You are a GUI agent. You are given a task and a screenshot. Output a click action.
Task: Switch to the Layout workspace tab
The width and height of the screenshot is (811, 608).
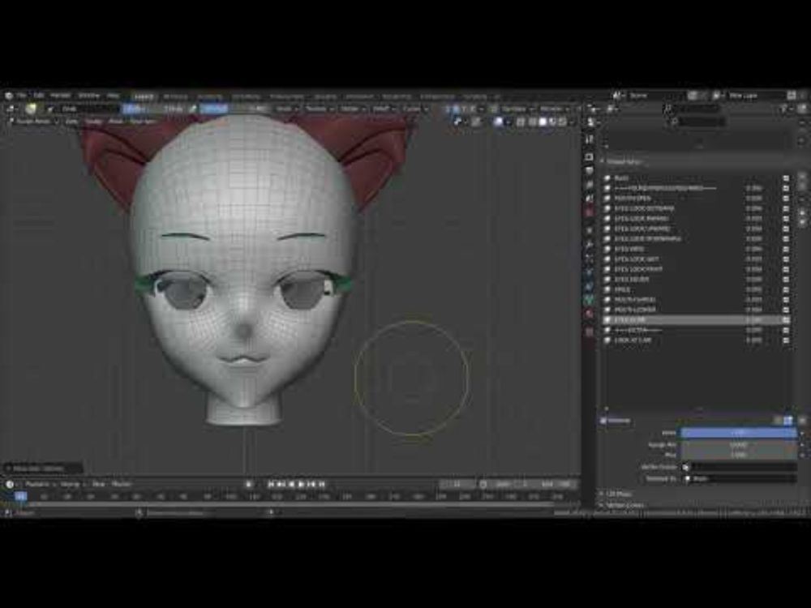pyautogui.click(x=144, y=96)
